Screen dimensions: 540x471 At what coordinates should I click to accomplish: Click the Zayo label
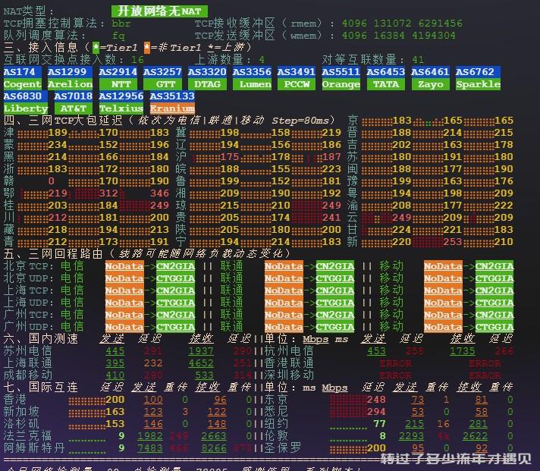[x=430, y=84]
